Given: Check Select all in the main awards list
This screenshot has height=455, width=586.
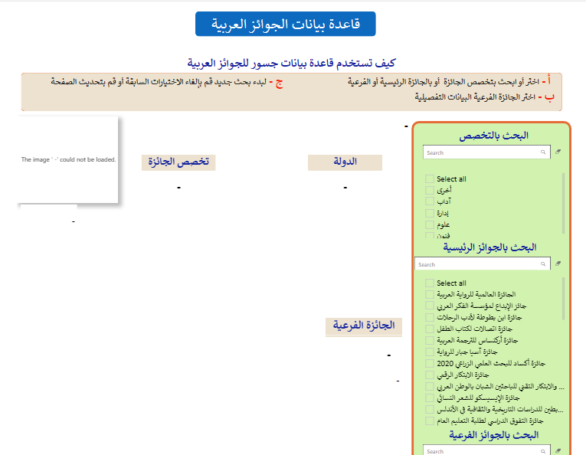Looking at the screenshot, I should [430, 283].
